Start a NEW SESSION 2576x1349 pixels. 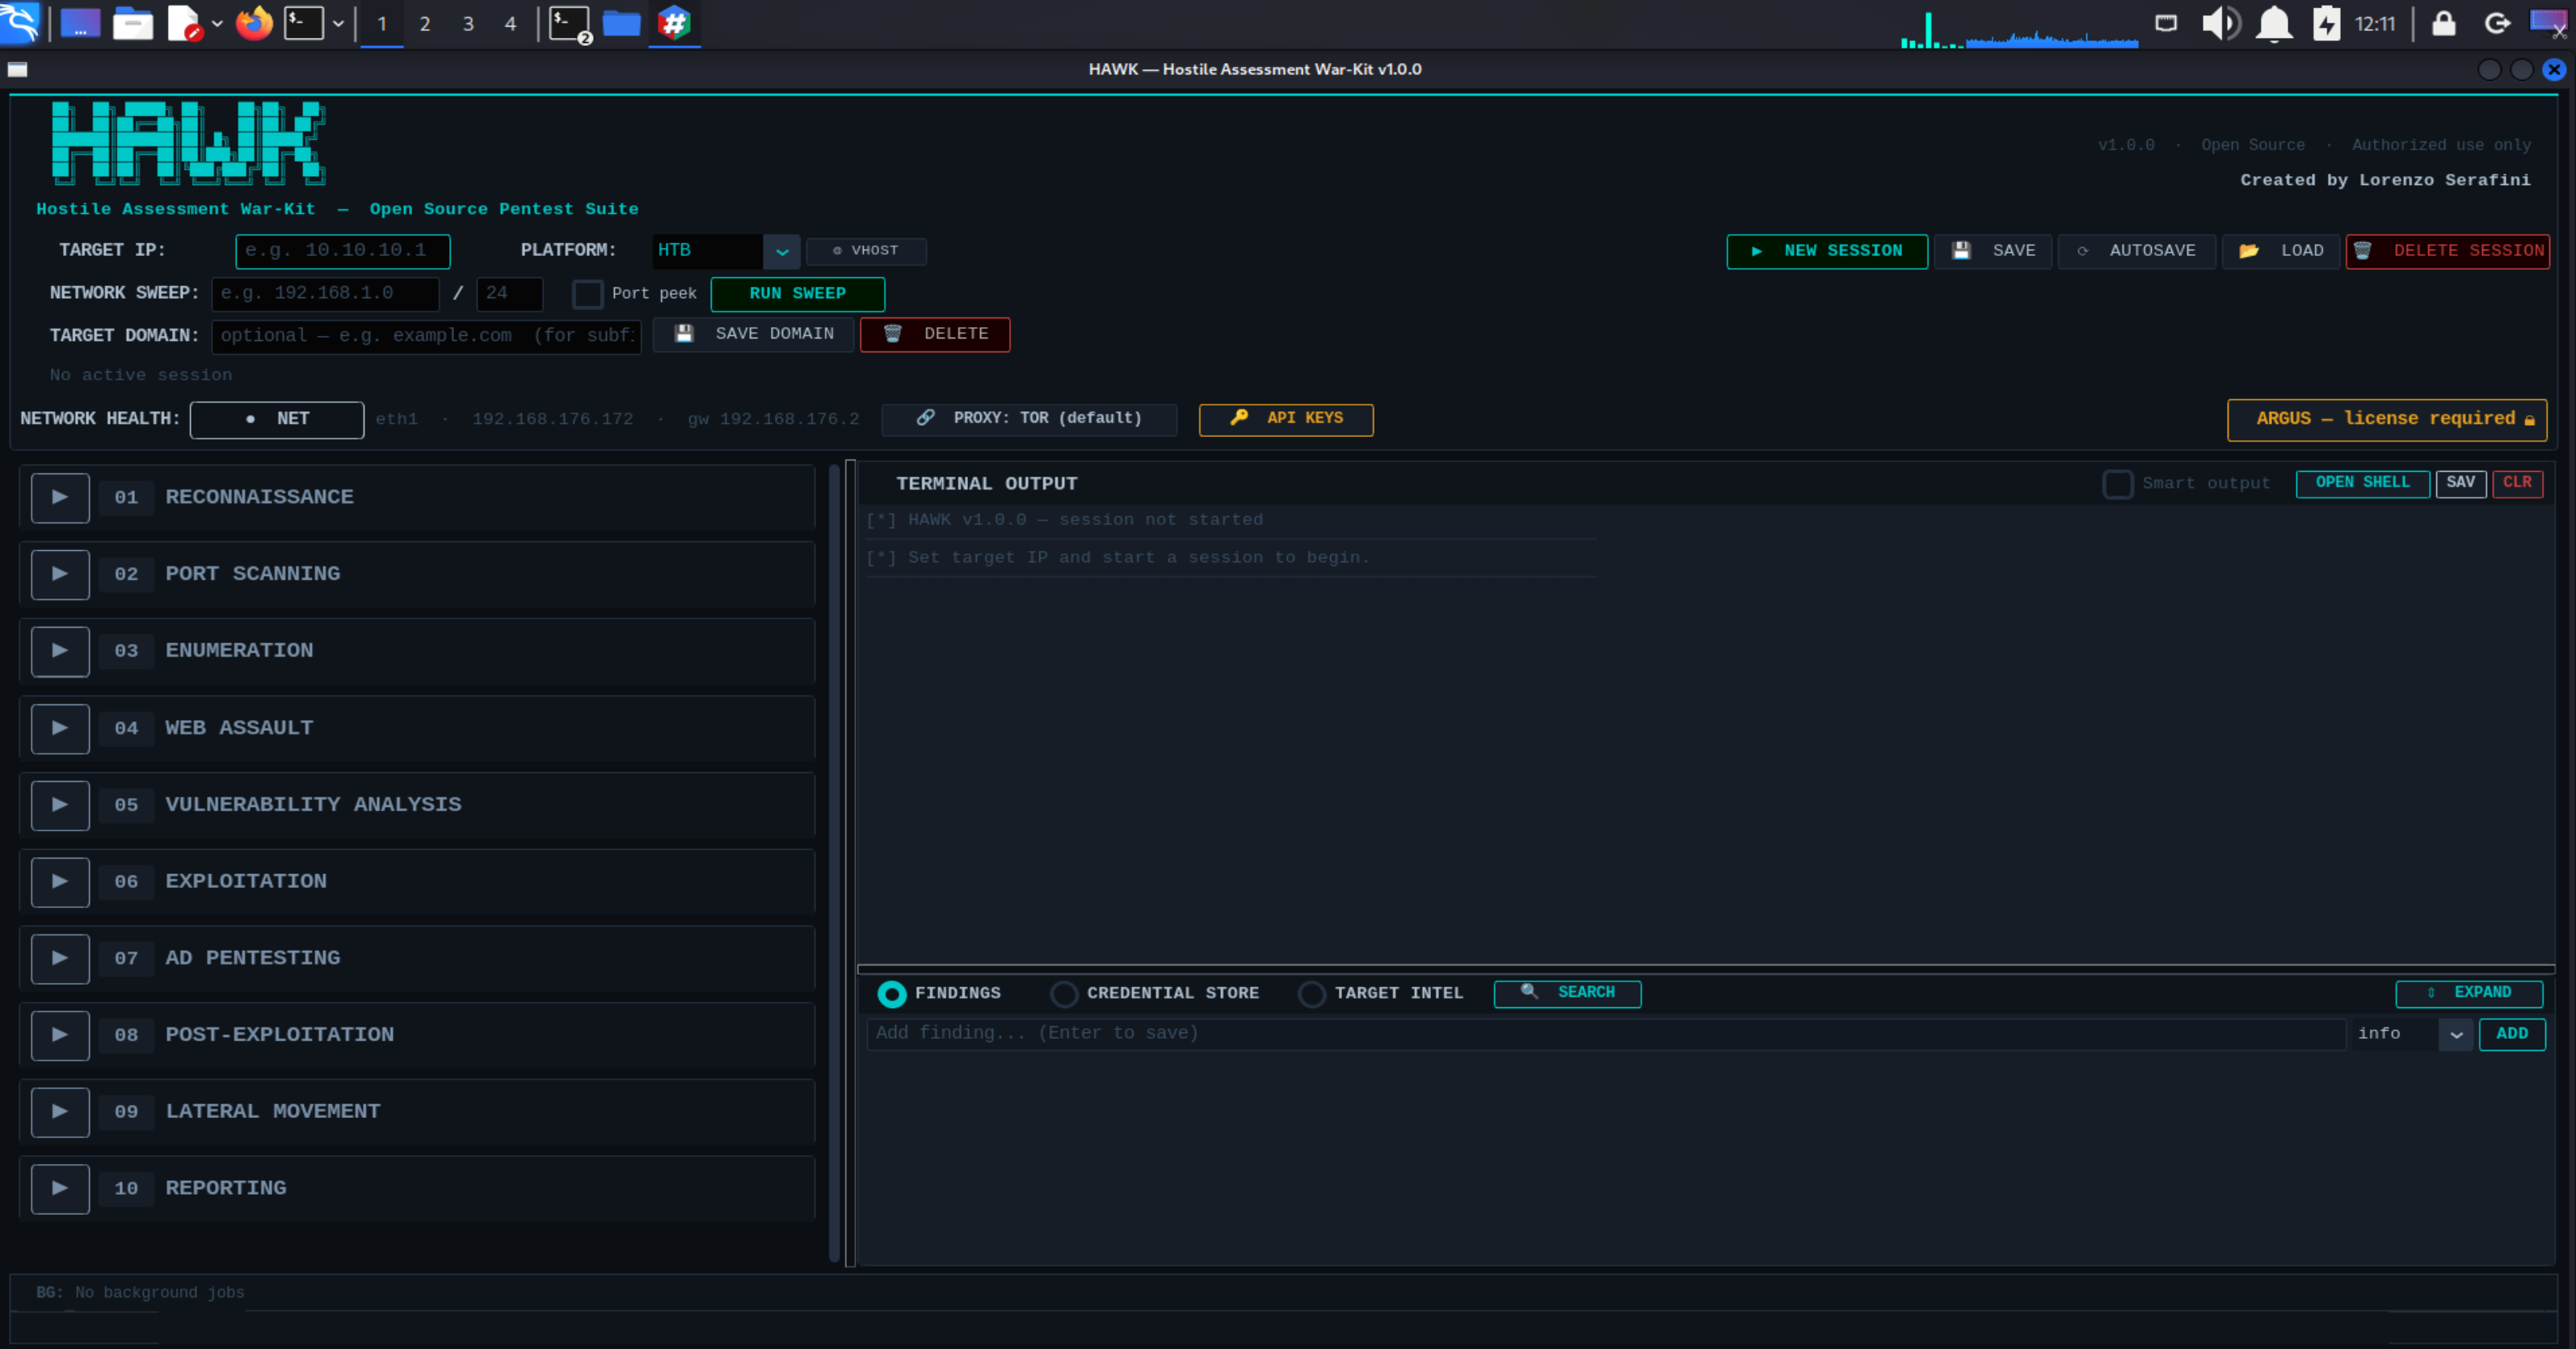click(1827, 251)
